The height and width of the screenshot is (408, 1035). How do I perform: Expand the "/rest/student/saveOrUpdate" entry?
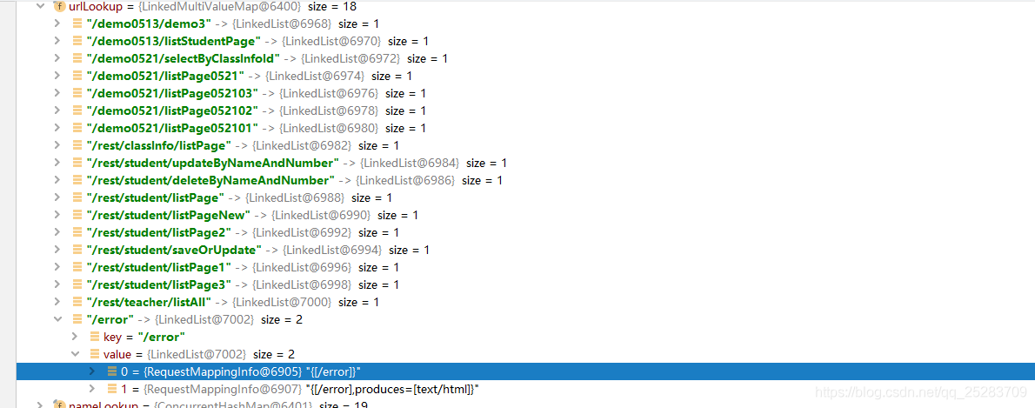(58, 251)
